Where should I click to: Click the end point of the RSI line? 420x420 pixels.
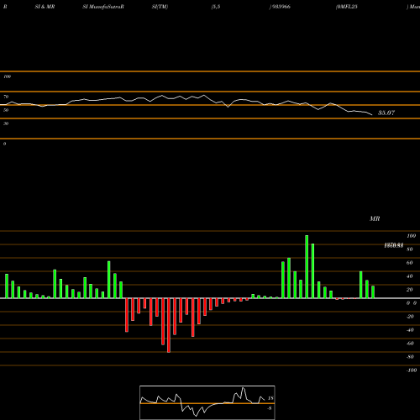pos(372,115)
